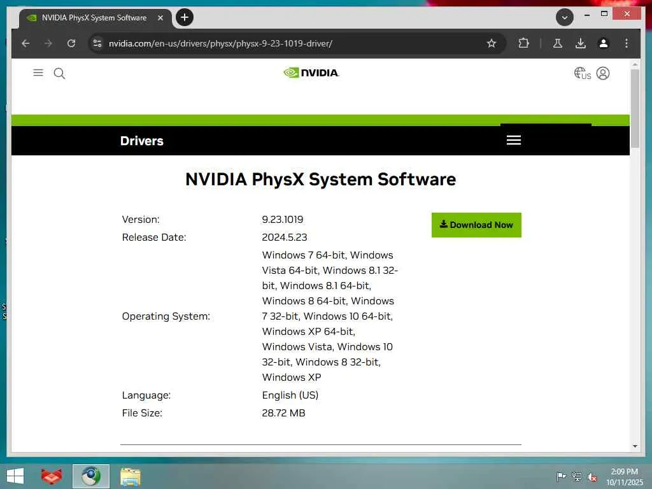Close the NVIDIA PhysX System Software tab
The image size is (652, 489).
click(160, 18)
